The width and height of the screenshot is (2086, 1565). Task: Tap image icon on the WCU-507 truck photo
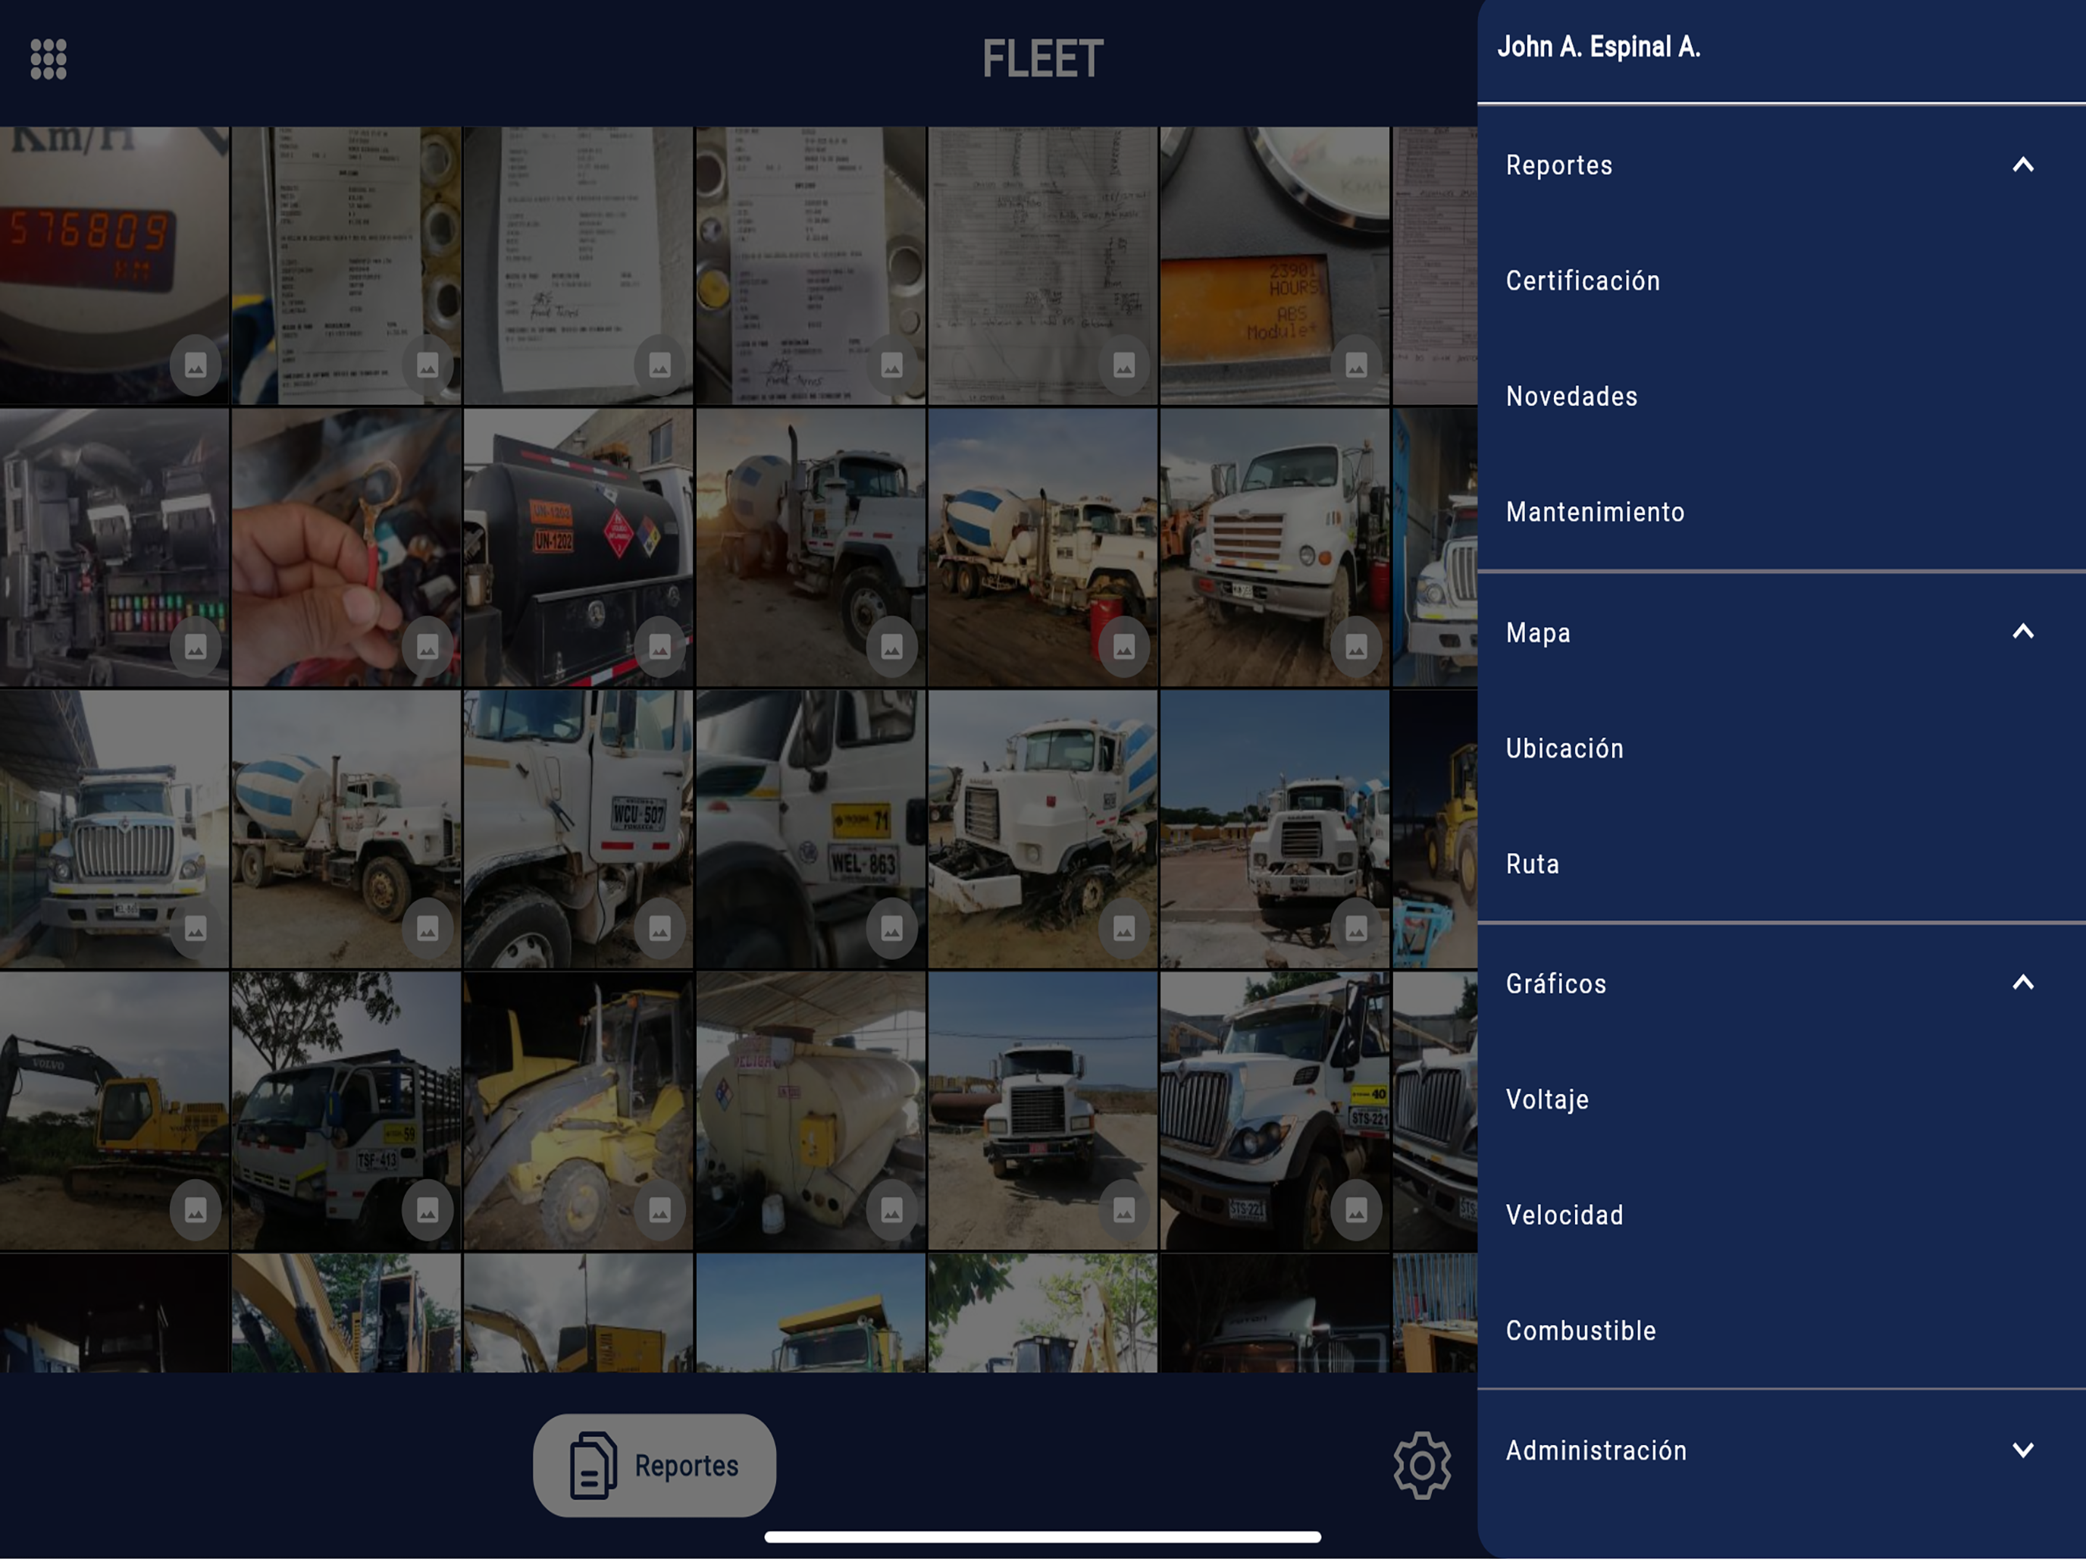[659, 929]
